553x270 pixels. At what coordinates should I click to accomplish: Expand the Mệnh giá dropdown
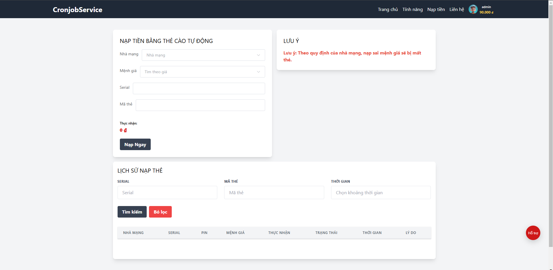tap(202, 72)
